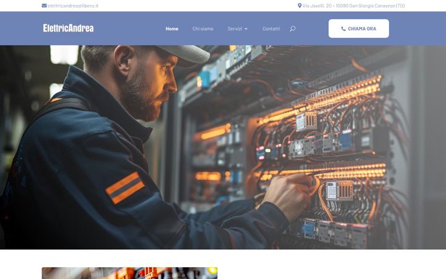
Task: Navigate to the Contatti page
Action: [271, 29]
